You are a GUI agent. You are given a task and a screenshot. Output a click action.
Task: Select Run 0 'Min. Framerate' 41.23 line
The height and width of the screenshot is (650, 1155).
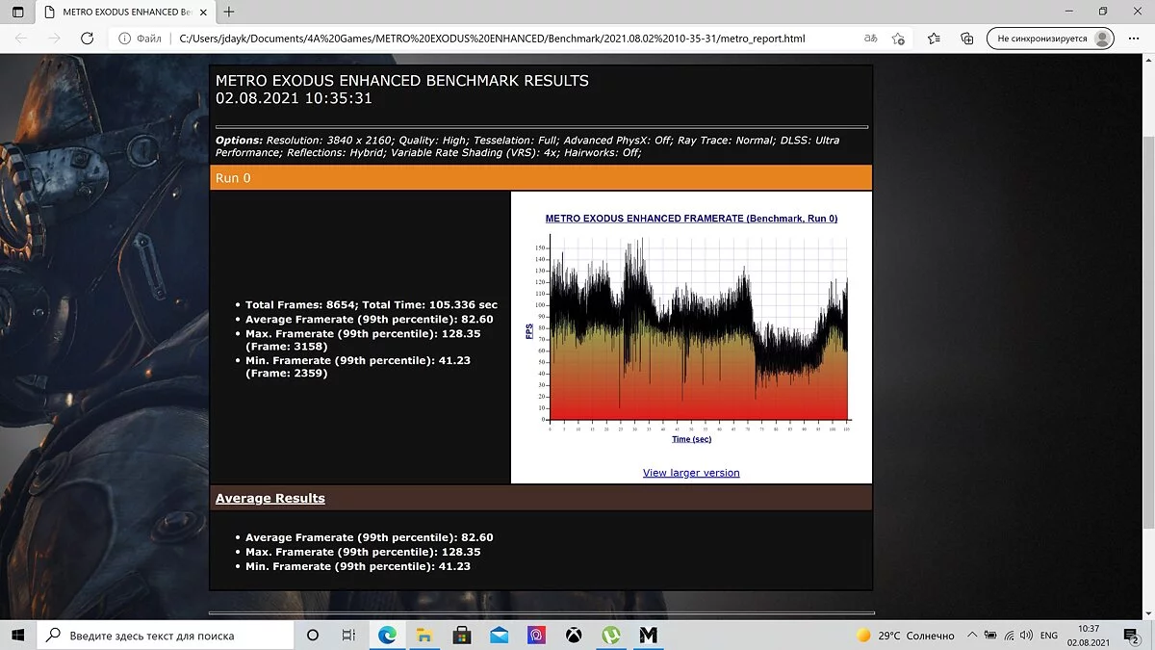click(359, 366)
